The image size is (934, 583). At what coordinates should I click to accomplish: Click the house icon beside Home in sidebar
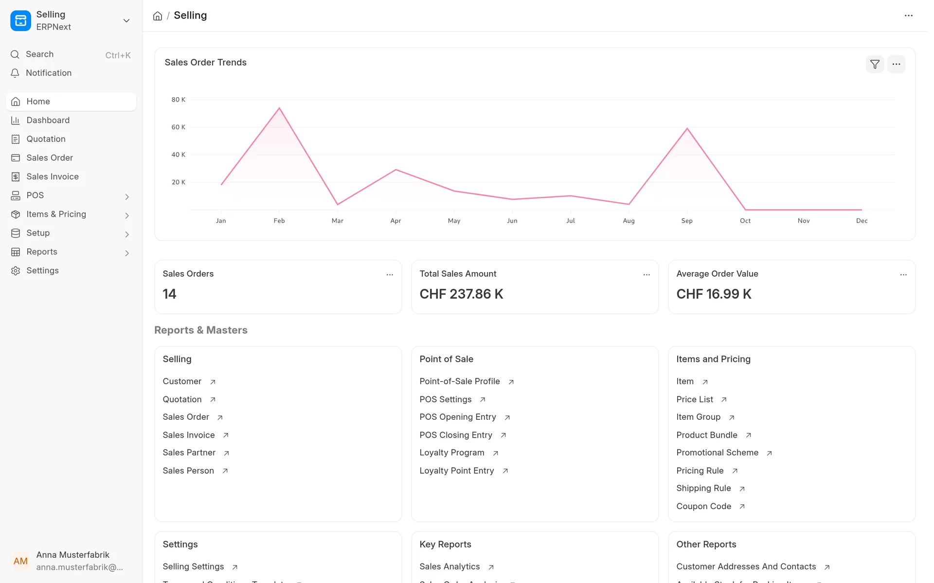point(16,102)
